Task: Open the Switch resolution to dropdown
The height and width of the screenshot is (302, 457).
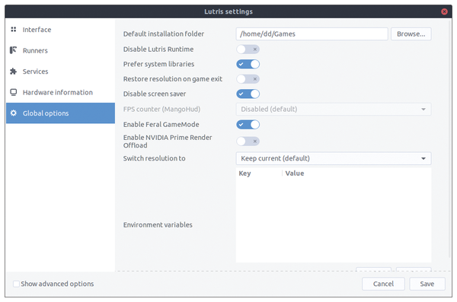Action: coord(334,158)
